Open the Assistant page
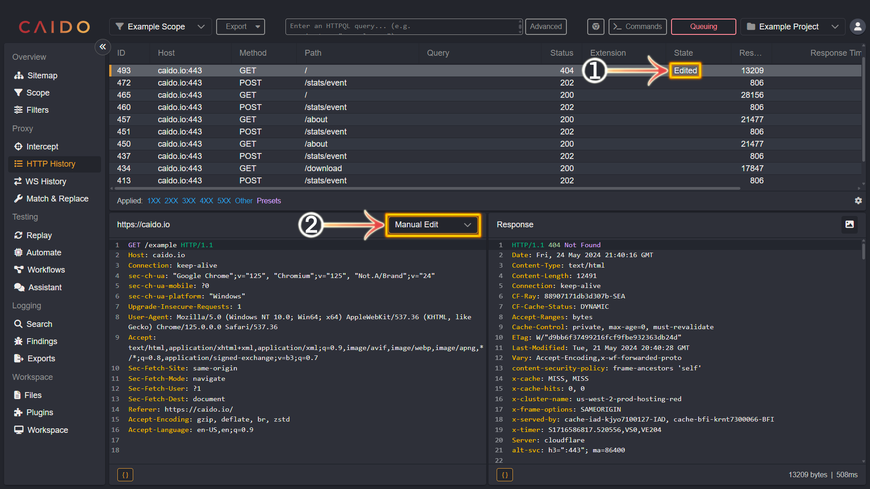This screenshot has height=489, width=870. (38, 288)
